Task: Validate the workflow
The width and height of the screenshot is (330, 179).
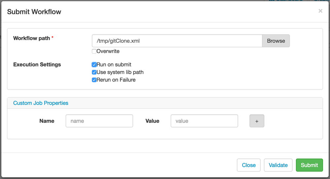Action: (278, 165)
